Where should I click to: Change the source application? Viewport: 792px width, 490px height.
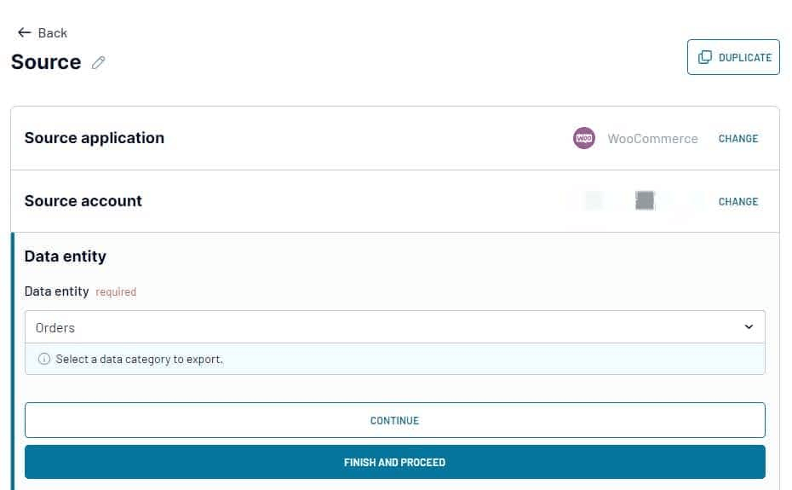click(x=737, y=138)
